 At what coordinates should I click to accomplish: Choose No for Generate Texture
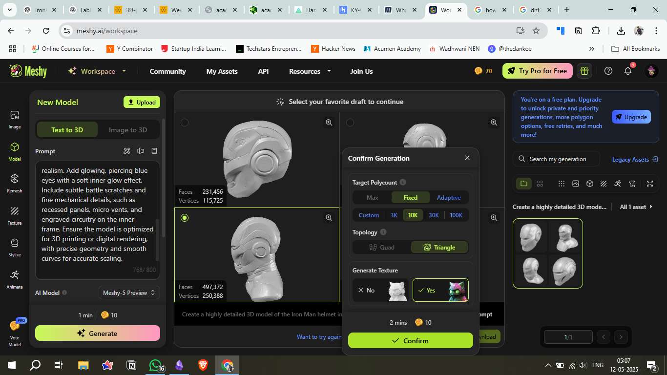coord(381,290)
